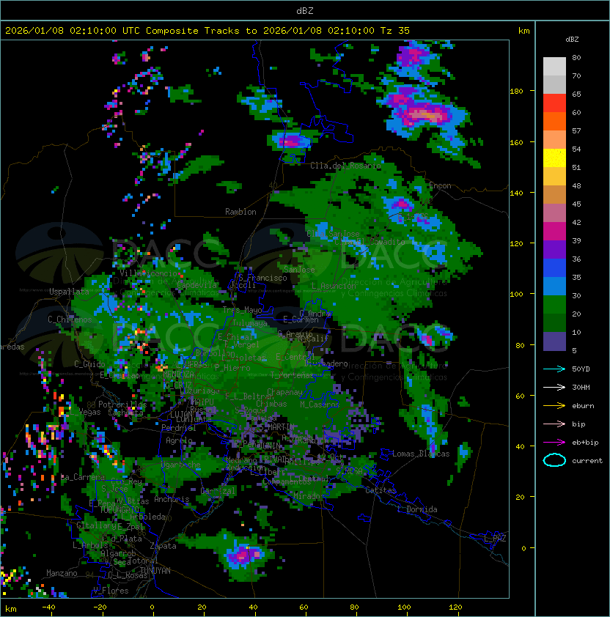Click the V_Flores map label

(111, 591)
